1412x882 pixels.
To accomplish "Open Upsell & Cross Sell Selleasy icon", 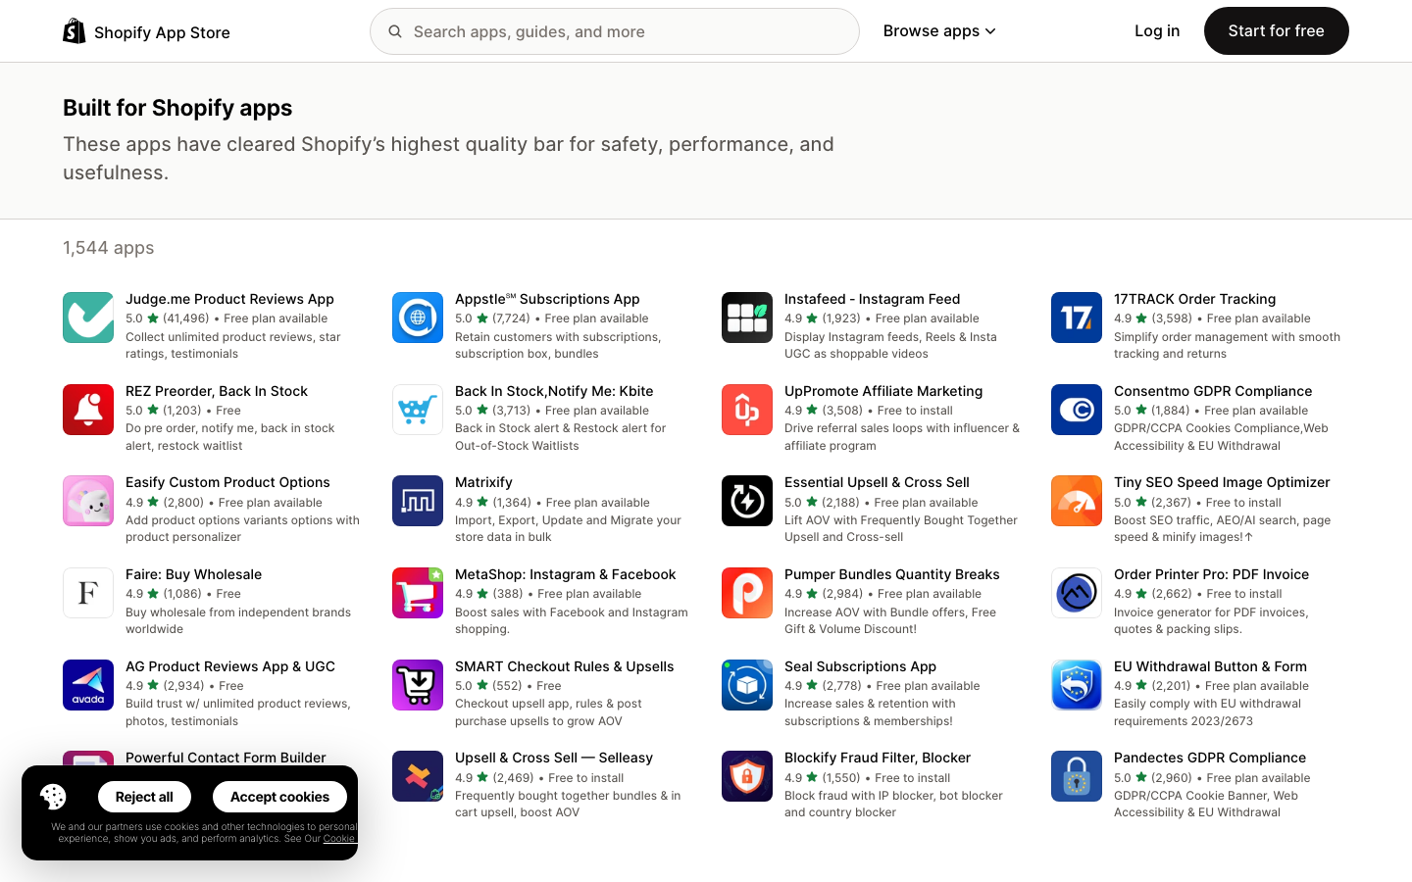I will 418,776.
